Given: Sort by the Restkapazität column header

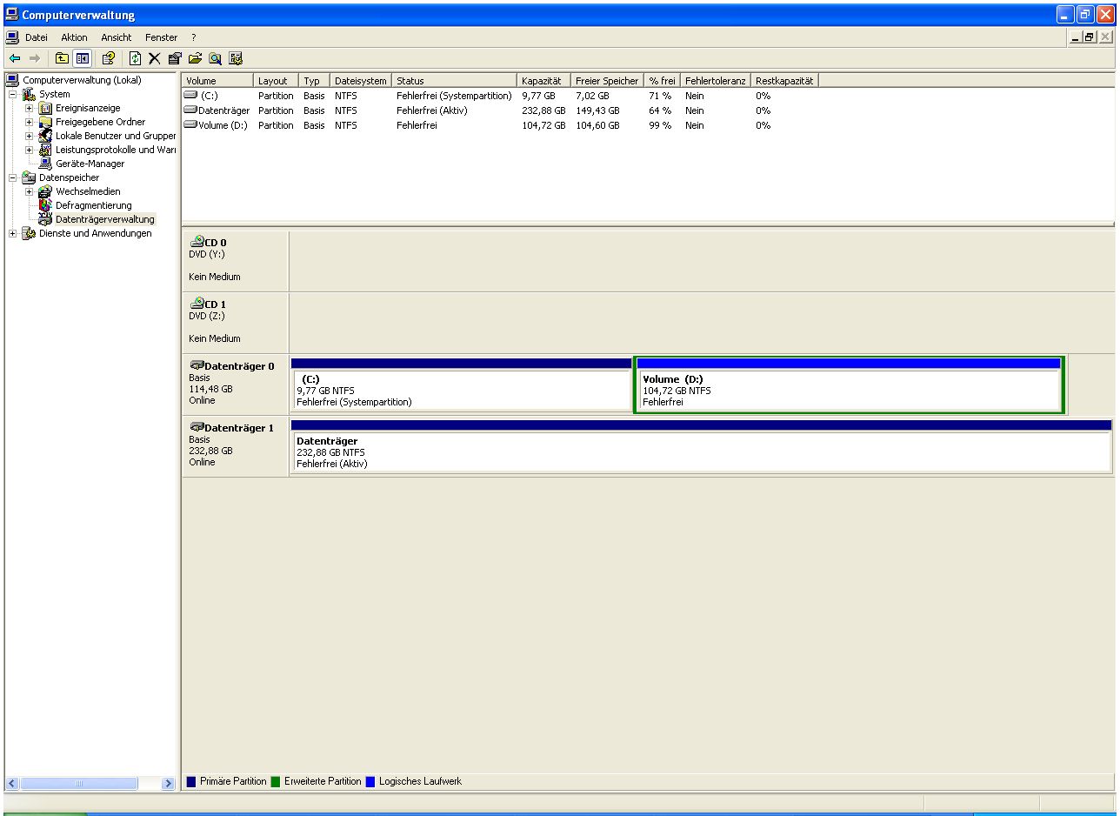Looking at the screenshot, I should tap(785, 81).
